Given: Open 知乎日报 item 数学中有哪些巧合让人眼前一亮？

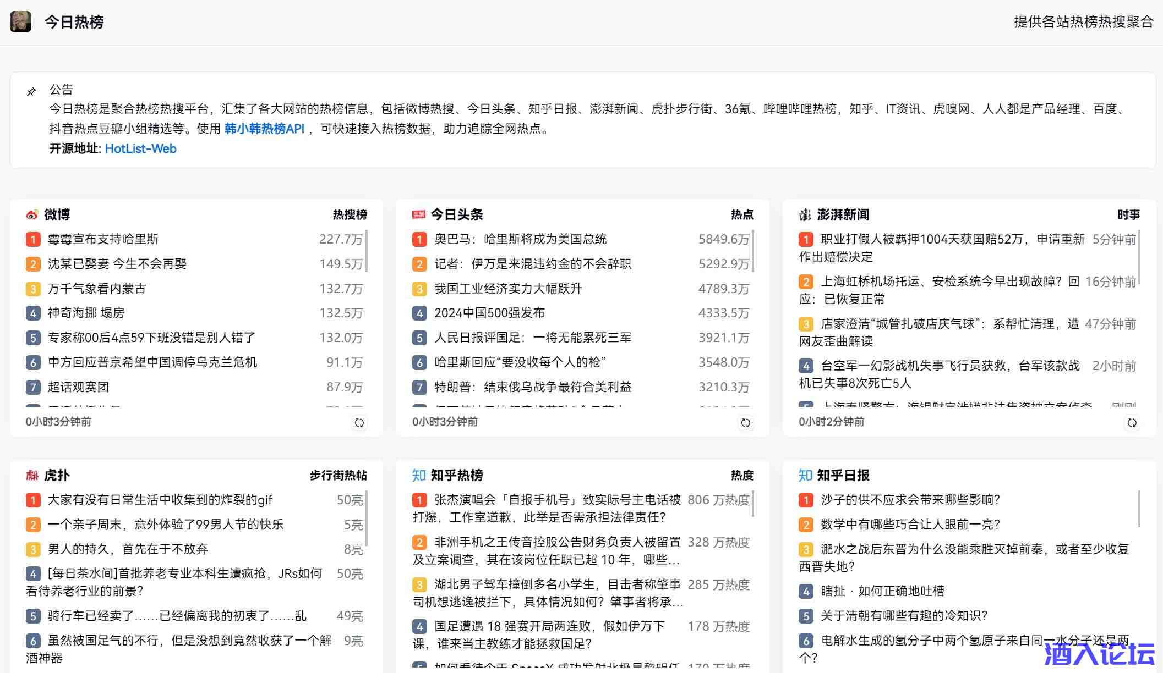Looking at the screenshot, I should point(910,524).
